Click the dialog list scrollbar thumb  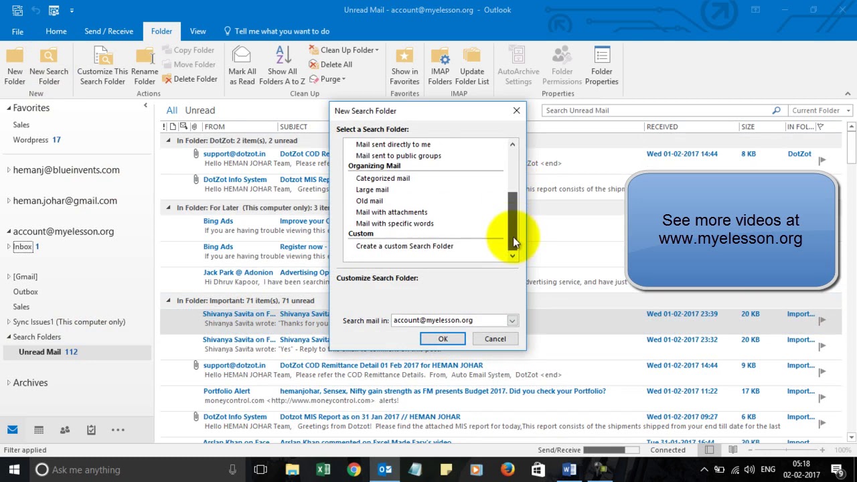click(513, 220)
